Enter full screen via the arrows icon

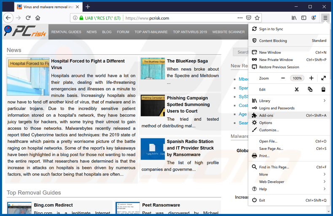(323, 78)
